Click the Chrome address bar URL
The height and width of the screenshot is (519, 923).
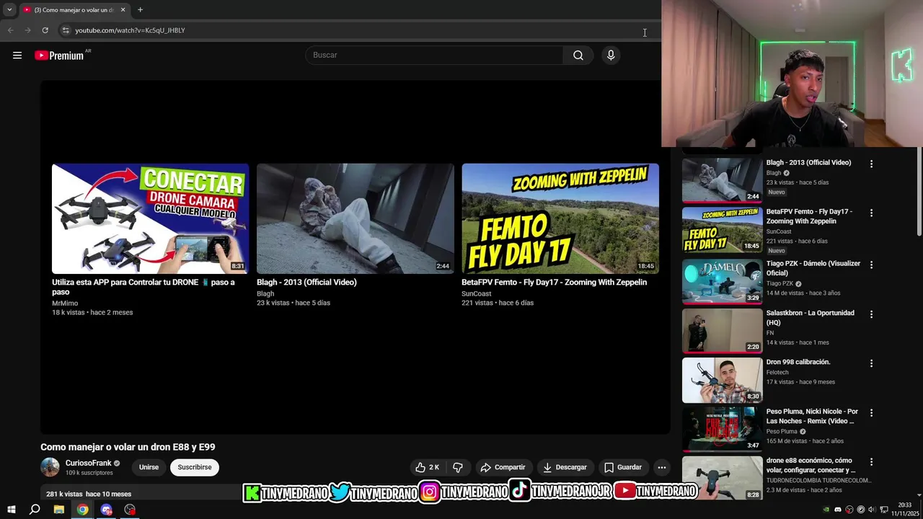(x=130, y=30)
